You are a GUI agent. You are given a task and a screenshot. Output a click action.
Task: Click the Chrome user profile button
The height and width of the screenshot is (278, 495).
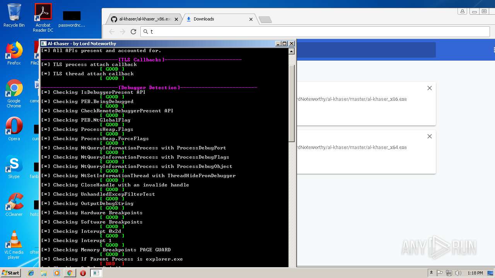pyautogui.click(x=462, y=12)
